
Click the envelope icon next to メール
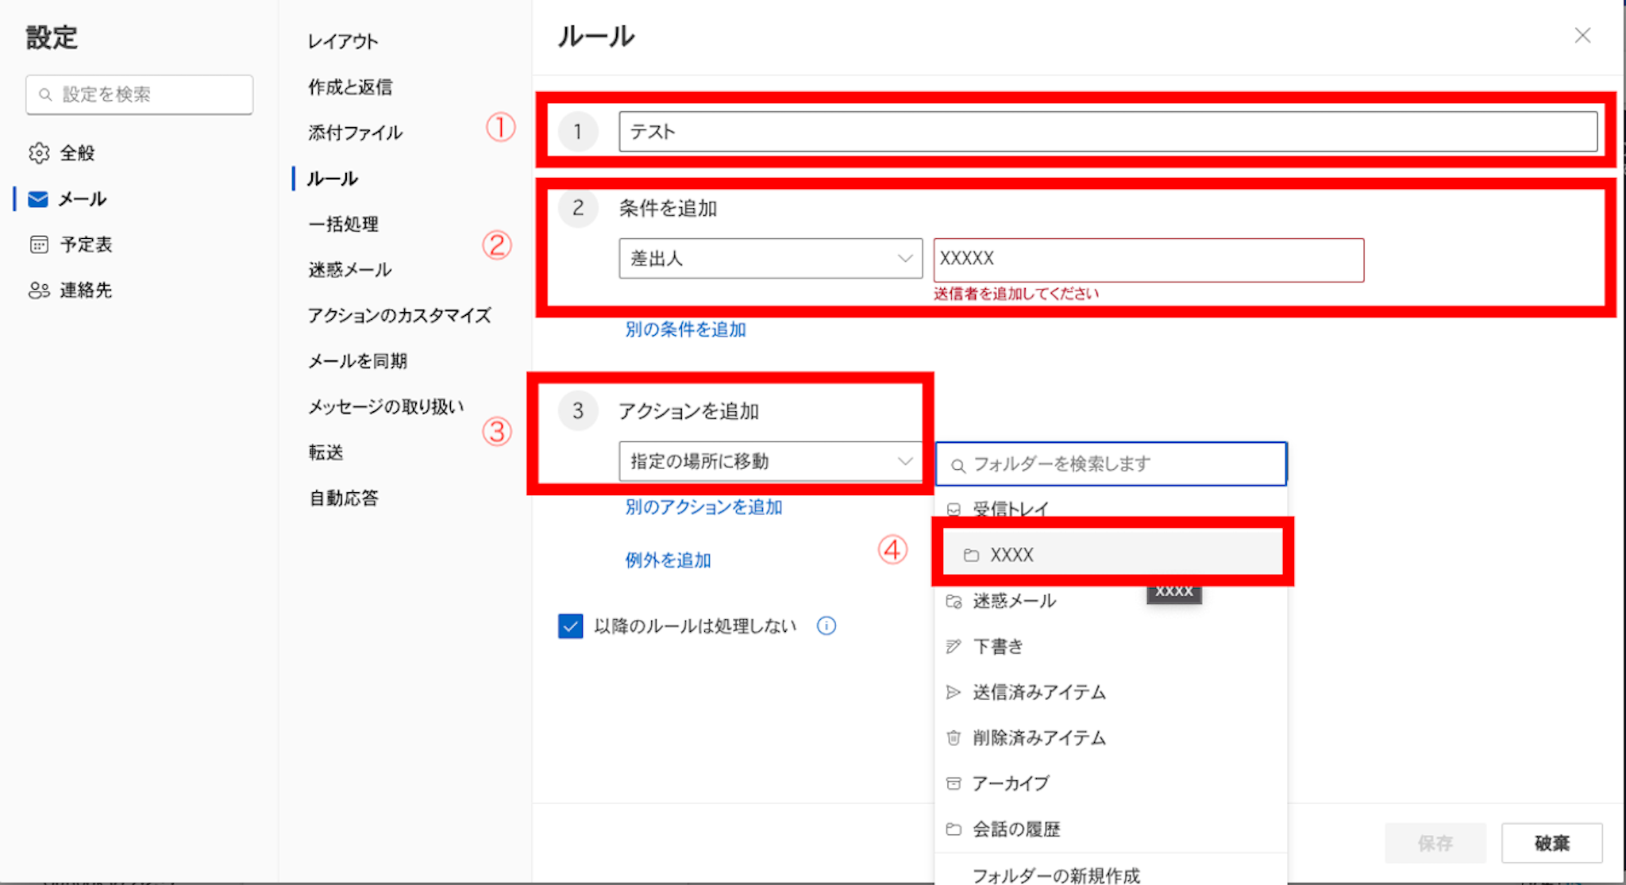pos(38,199)
